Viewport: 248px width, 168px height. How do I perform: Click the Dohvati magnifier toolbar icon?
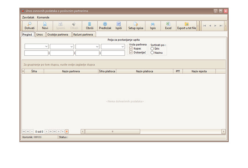coord(29,24)
